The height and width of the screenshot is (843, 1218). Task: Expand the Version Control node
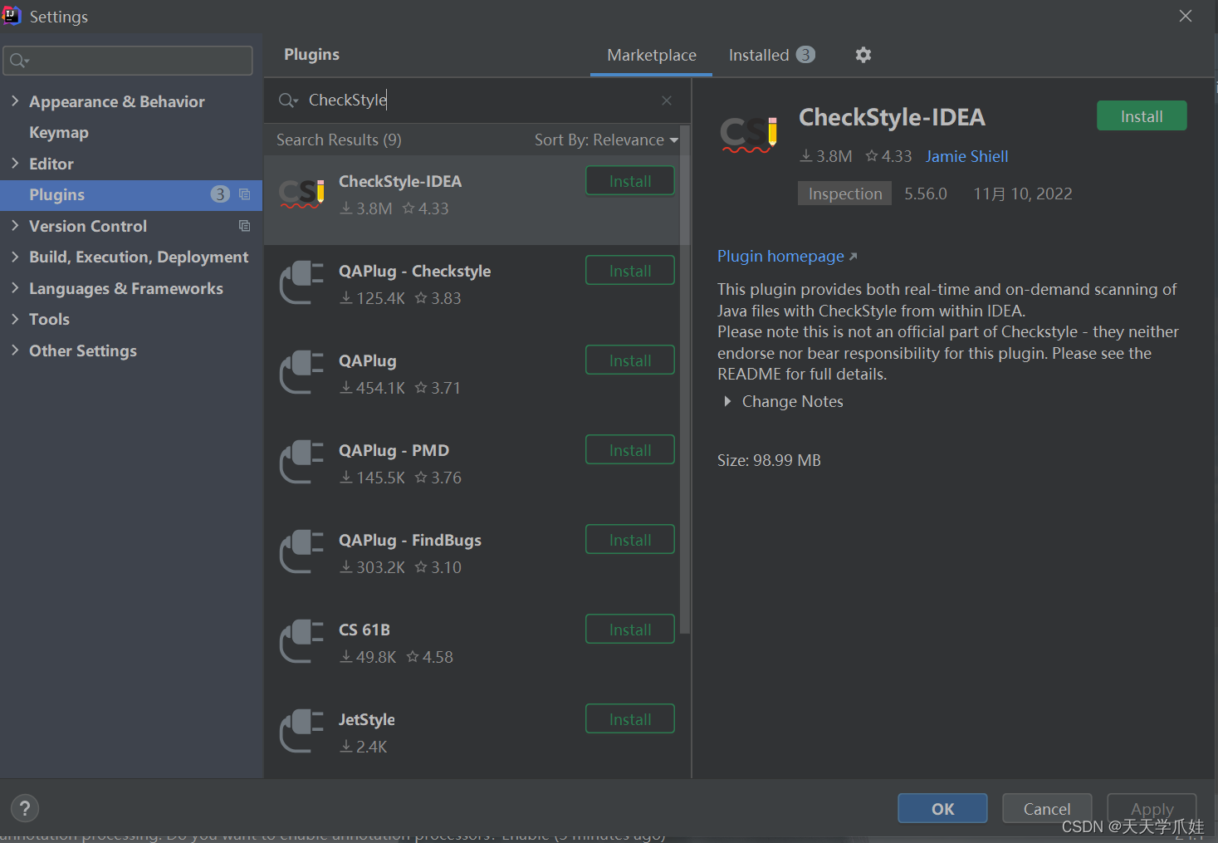point(15,225)
